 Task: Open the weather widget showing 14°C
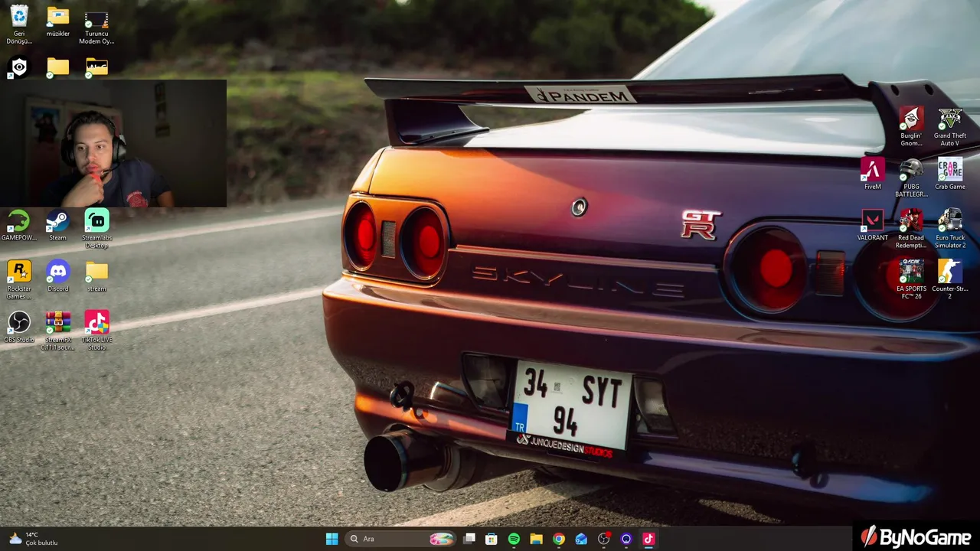click(x=34, y=539)
